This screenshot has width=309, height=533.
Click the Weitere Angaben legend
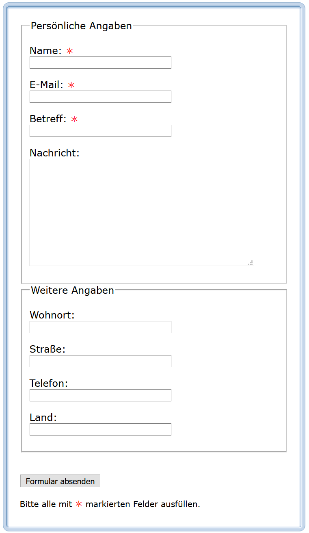tap(72, 290)
